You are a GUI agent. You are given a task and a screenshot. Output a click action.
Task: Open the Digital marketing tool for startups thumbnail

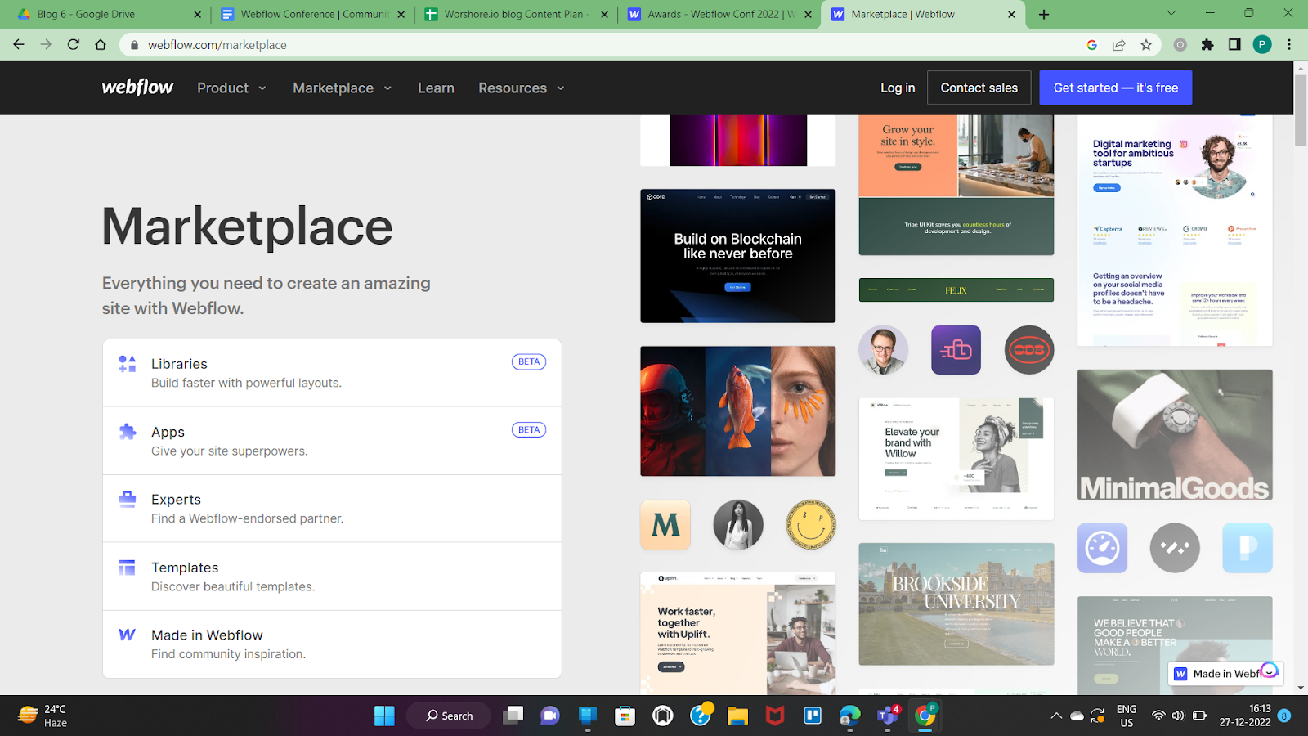point(1175,231)
